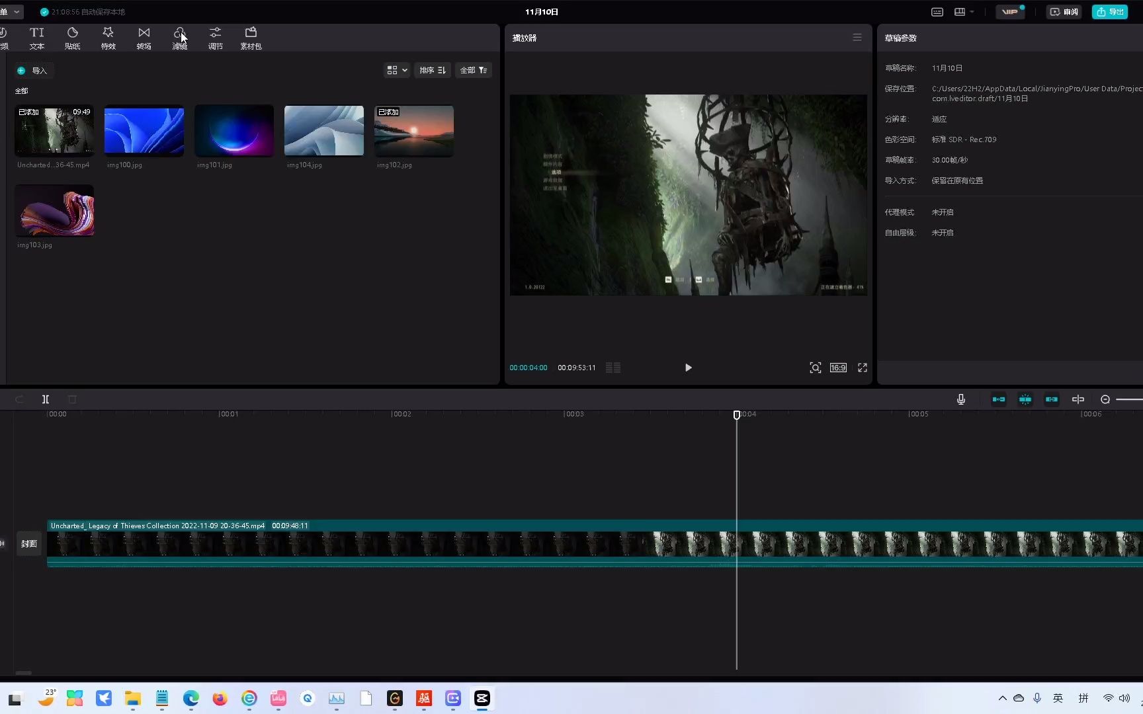Click the current timecode 00:00:04:00
The width and height of the screenshot is (1143, 714).
click(529, 368)
